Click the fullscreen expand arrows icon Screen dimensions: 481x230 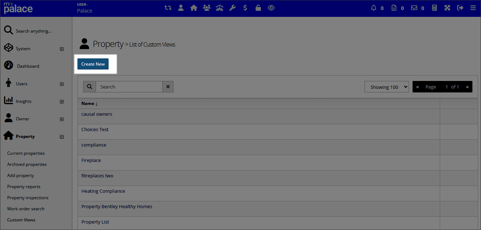click(x=447, y=8)
